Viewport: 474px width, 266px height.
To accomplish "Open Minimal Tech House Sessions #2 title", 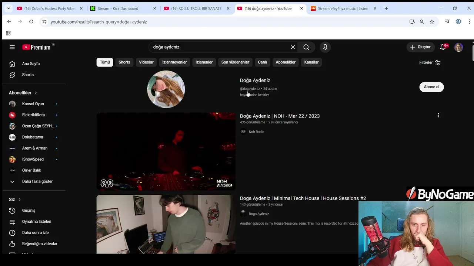I will [303, 198].
